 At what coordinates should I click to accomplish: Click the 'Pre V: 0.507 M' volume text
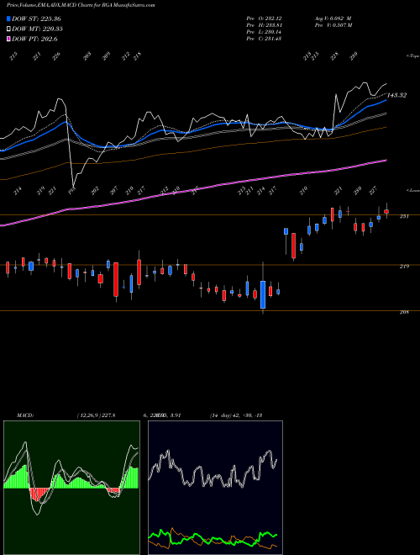click(333, 25)
